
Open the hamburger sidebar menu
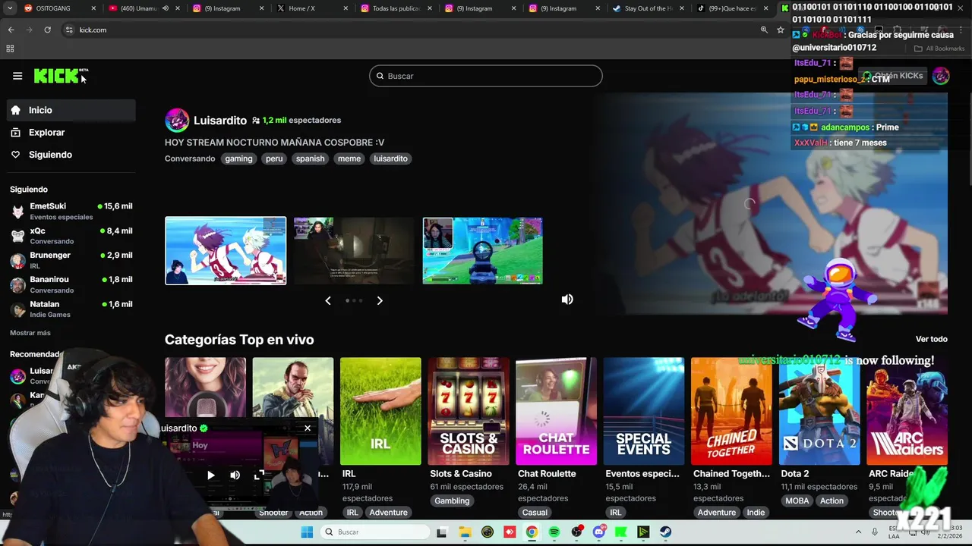[x=17, y=76]
